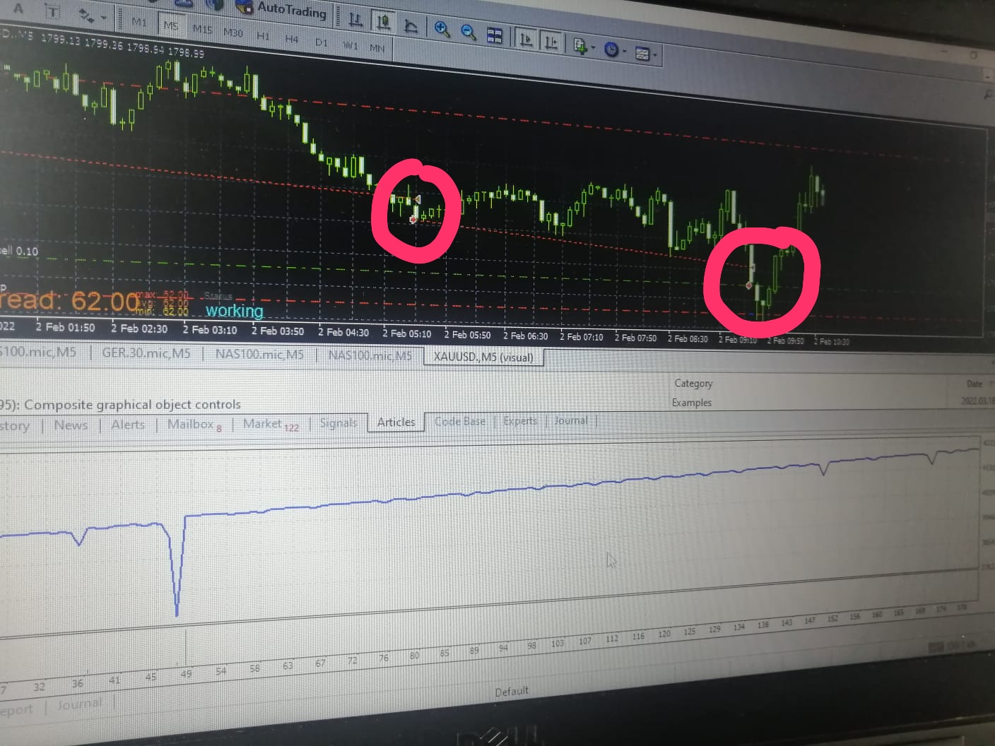Image resolution: width=995 pixels, height=746 pixels.
Task: Select the line chart icon
Action: point(411,26)
